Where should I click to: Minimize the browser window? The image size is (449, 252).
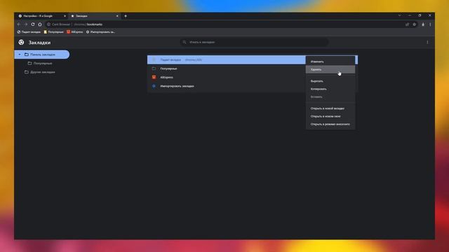pos(410,15)
